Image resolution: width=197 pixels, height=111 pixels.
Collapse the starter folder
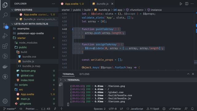tap(22, 38)
